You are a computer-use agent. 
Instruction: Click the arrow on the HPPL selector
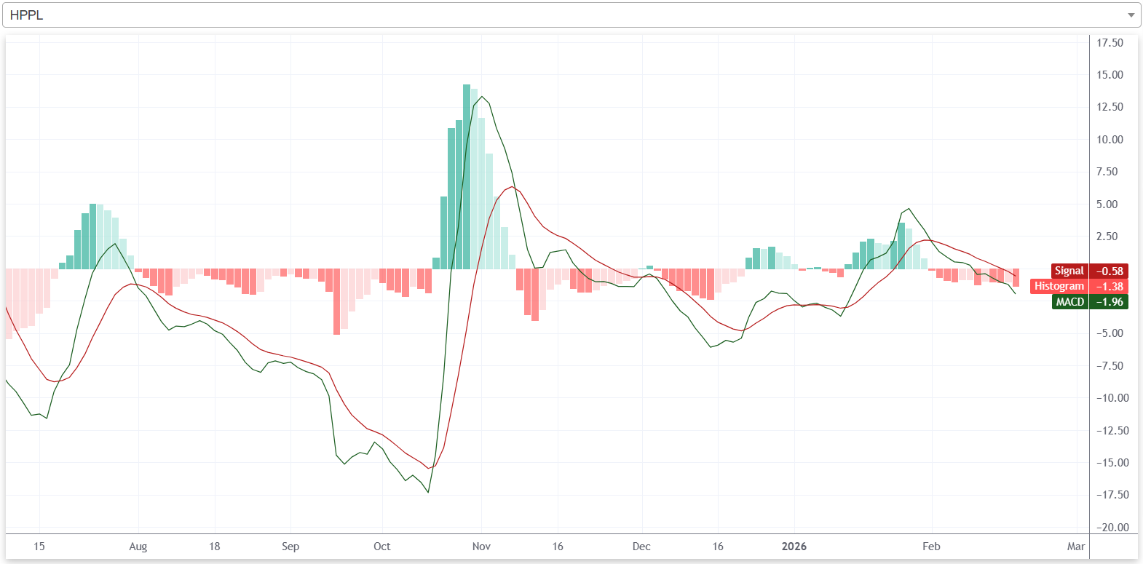(1131, 15)
